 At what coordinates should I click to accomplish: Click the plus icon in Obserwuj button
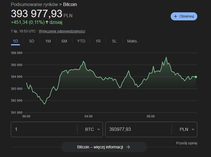[175, 16]
